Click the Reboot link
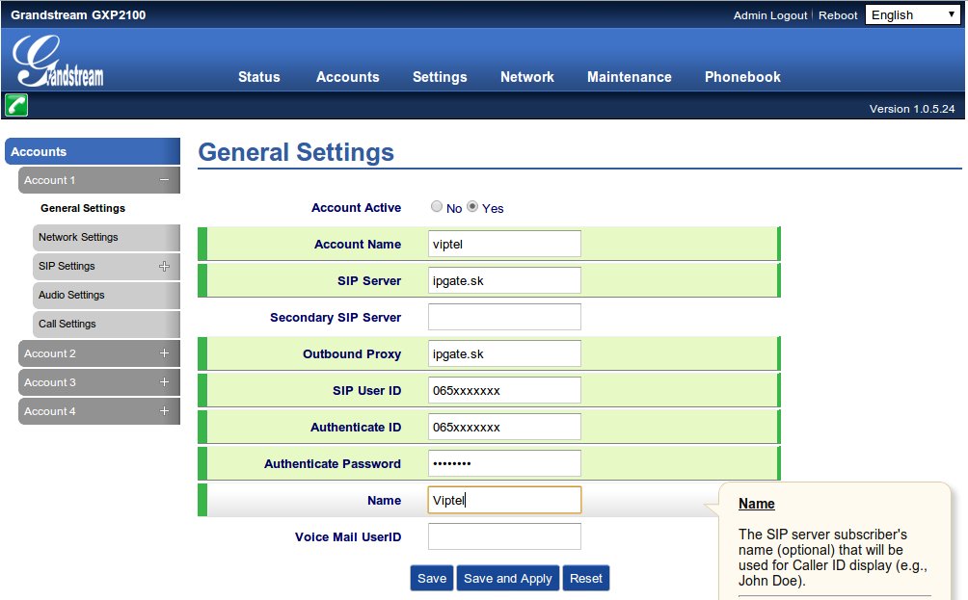 [838, 15]
